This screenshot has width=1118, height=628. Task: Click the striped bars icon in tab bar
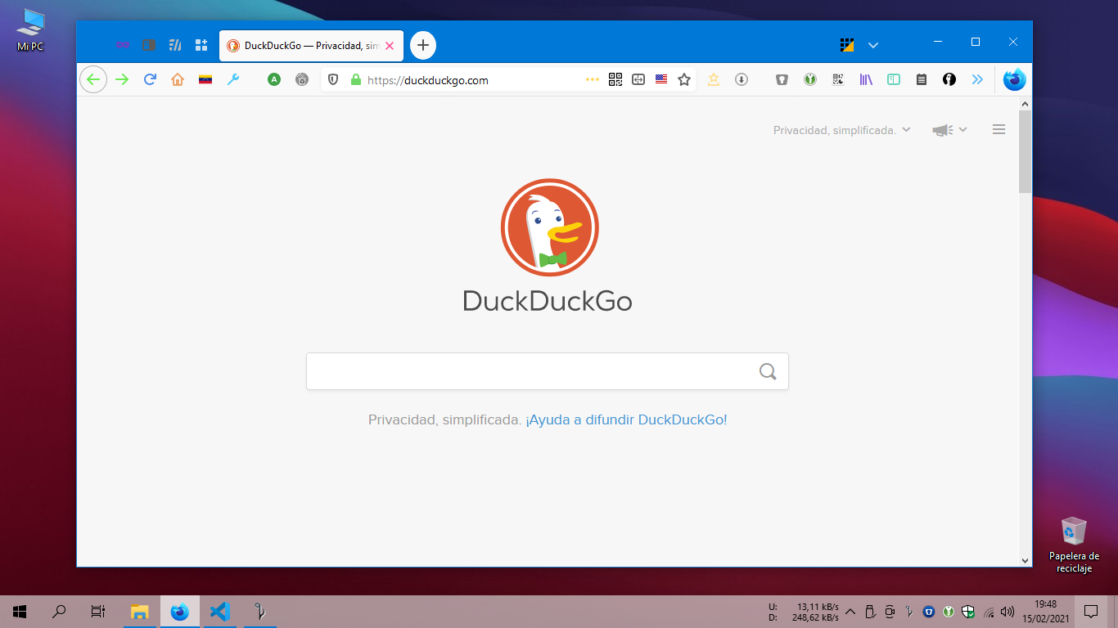point(174,45)
